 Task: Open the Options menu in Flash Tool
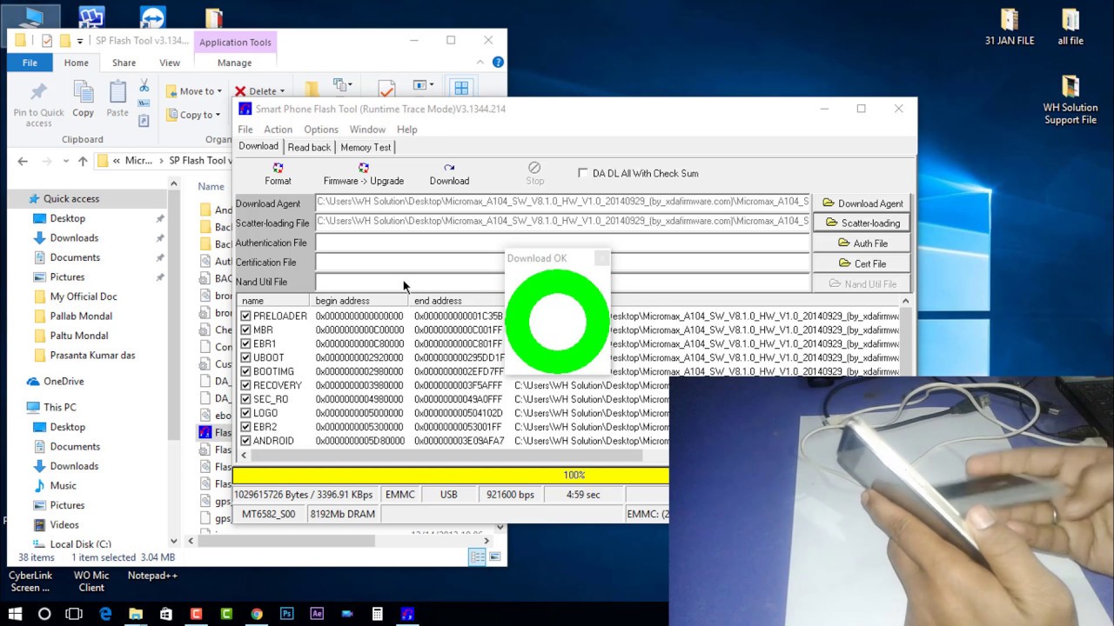click(321, 130)
